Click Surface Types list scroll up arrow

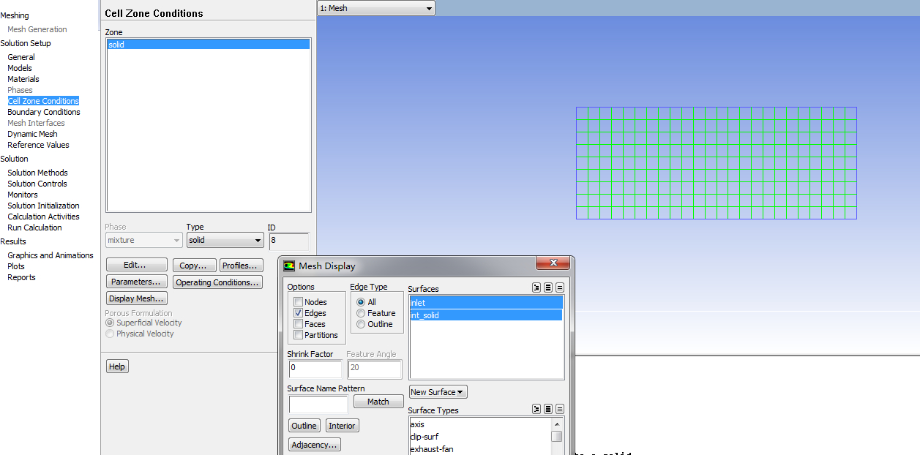coord(557,424)
